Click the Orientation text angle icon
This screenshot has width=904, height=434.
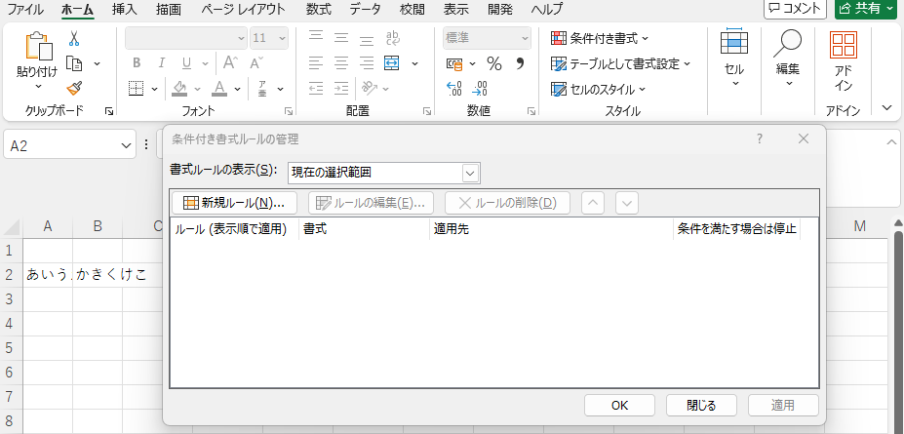tap(369, 88)
